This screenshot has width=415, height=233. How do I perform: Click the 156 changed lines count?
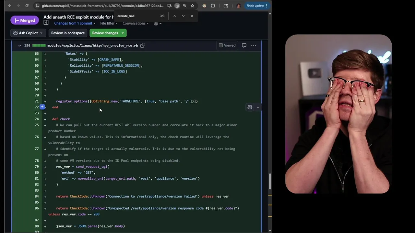pos(27,46)
